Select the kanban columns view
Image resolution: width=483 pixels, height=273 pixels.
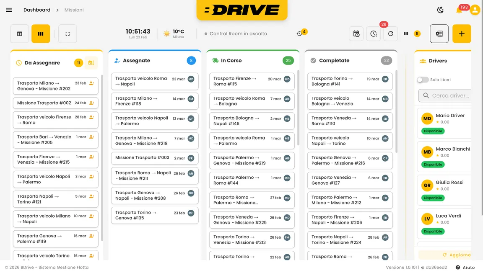click(41, 34)
